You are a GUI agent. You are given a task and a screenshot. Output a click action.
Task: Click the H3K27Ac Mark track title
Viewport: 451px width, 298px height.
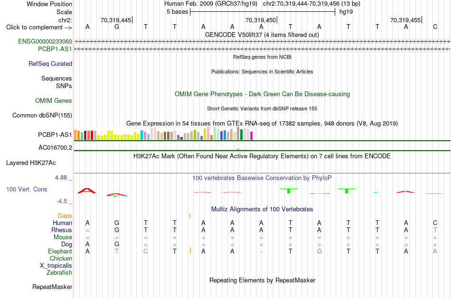coord(262,156)
